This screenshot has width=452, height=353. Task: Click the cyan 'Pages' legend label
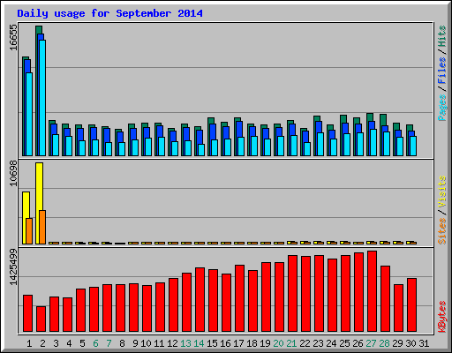442,108
